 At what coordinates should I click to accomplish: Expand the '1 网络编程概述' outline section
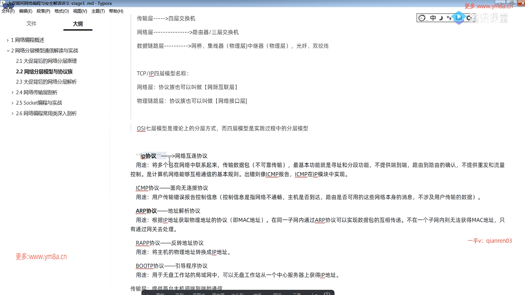(8, 40)
